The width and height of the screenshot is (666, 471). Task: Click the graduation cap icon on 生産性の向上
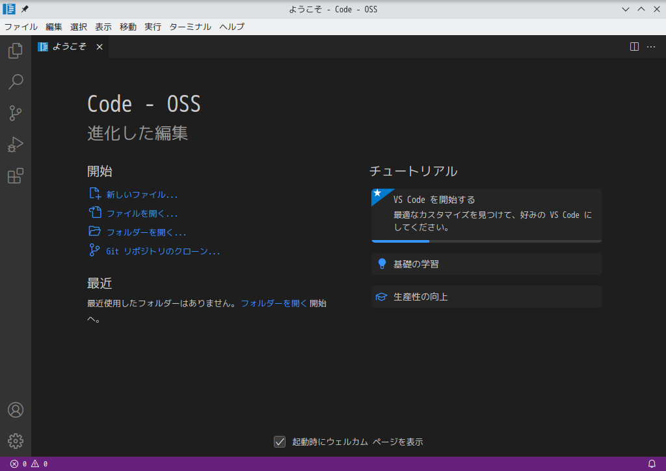(381, 297)
